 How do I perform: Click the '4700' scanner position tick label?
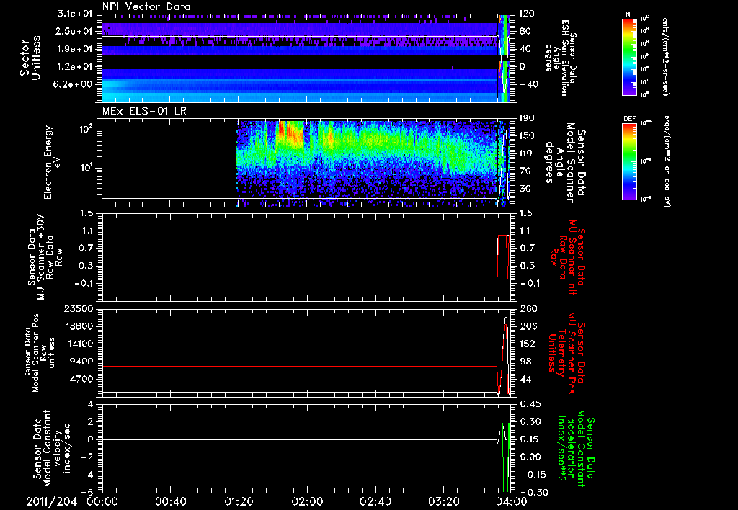coord(82,379)
